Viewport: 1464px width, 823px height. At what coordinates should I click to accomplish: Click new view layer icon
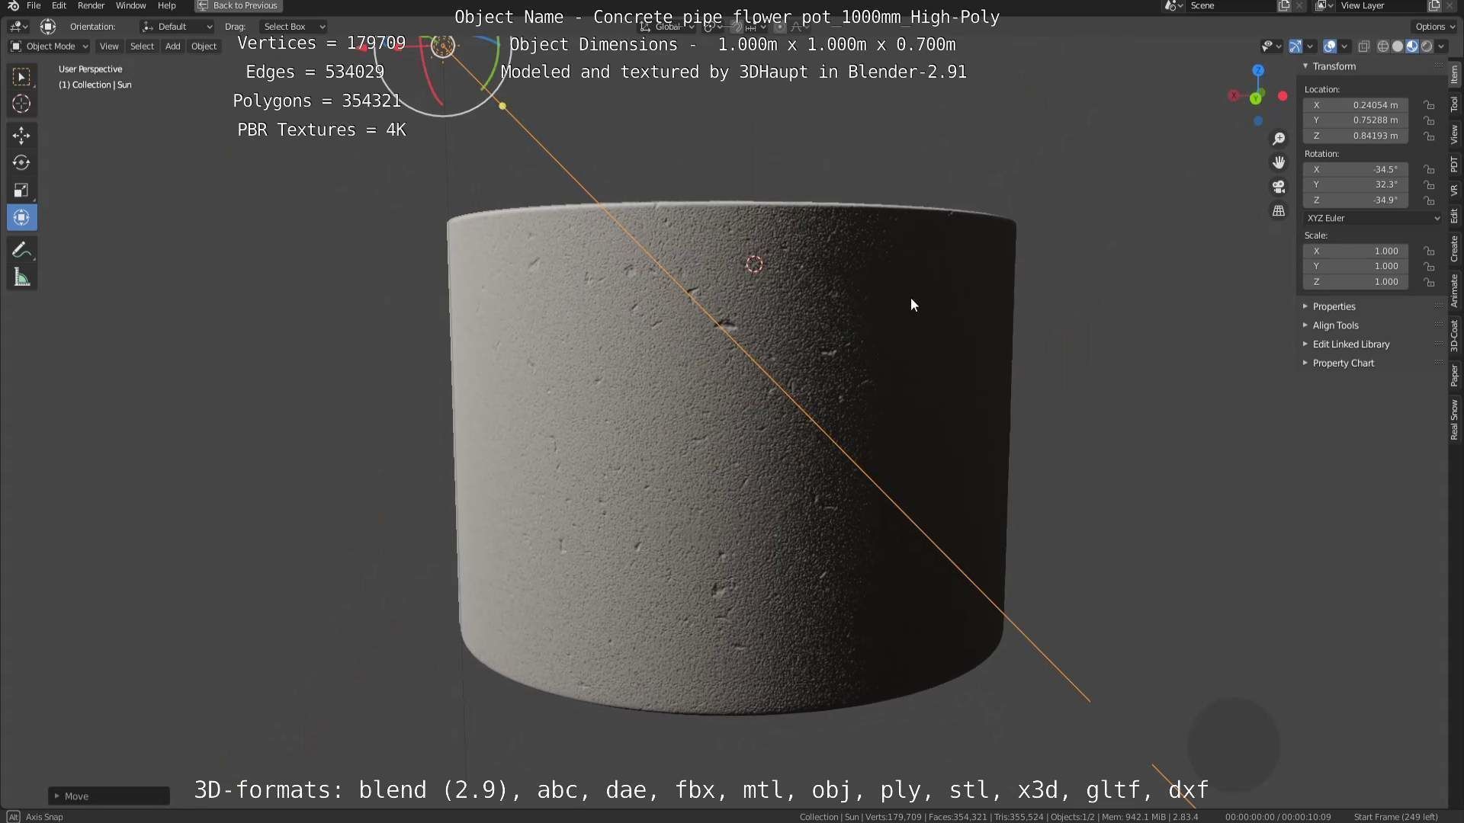(1433, 6)
